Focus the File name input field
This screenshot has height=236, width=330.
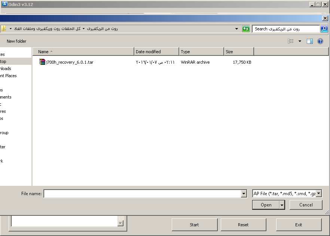(143, 194)
